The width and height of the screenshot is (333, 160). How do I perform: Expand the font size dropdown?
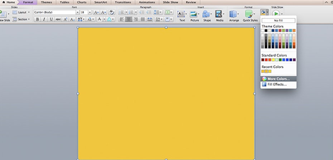(x=90, y=12)
